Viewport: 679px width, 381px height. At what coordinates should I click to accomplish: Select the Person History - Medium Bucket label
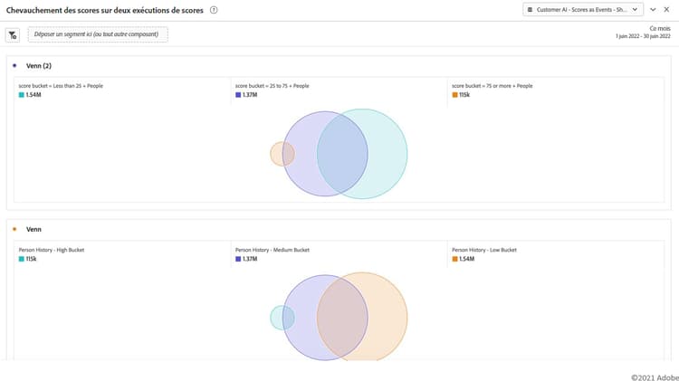pos(273,250)
